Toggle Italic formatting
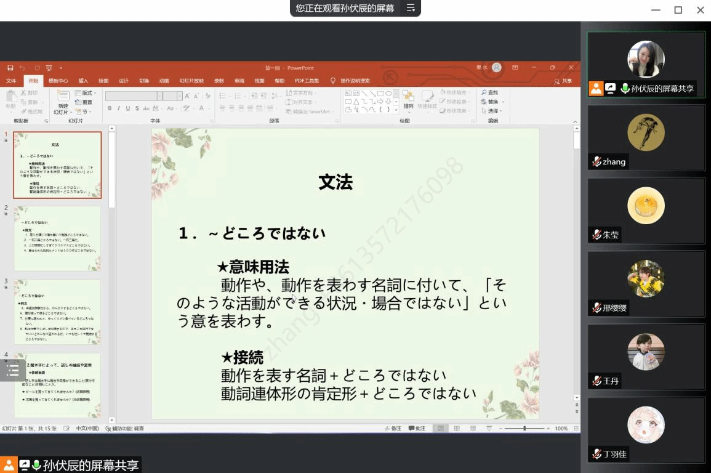711x473 pixels. (x=118, y=108)
